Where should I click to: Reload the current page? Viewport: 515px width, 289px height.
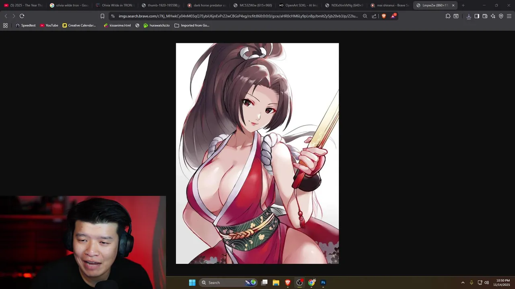[x=22, y=16]
